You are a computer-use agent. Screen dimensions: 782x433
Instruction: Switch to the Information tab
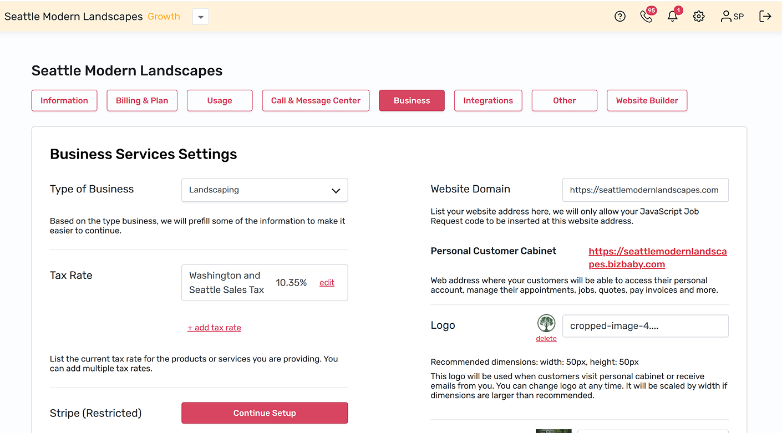tap(64, 100)
